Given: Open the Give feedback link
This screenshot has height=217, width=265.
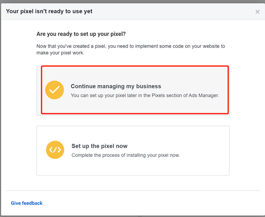Looking at the screenshot, I should tap(26, 203).
